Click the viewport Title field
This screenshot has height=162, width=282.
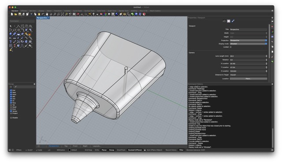tap(249, 29)
